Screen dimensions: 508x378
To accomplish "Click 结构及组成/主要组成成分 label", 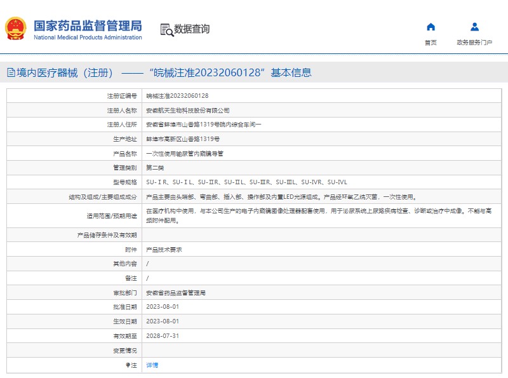I will 103,197.
